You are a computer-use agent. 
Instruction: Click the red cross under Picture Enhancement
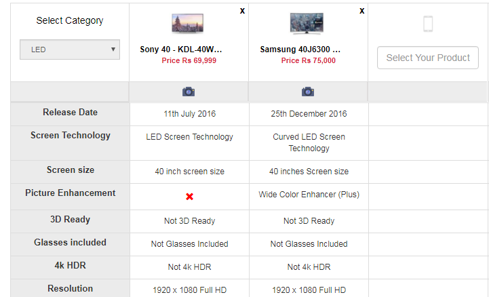(x=190, y=197)
